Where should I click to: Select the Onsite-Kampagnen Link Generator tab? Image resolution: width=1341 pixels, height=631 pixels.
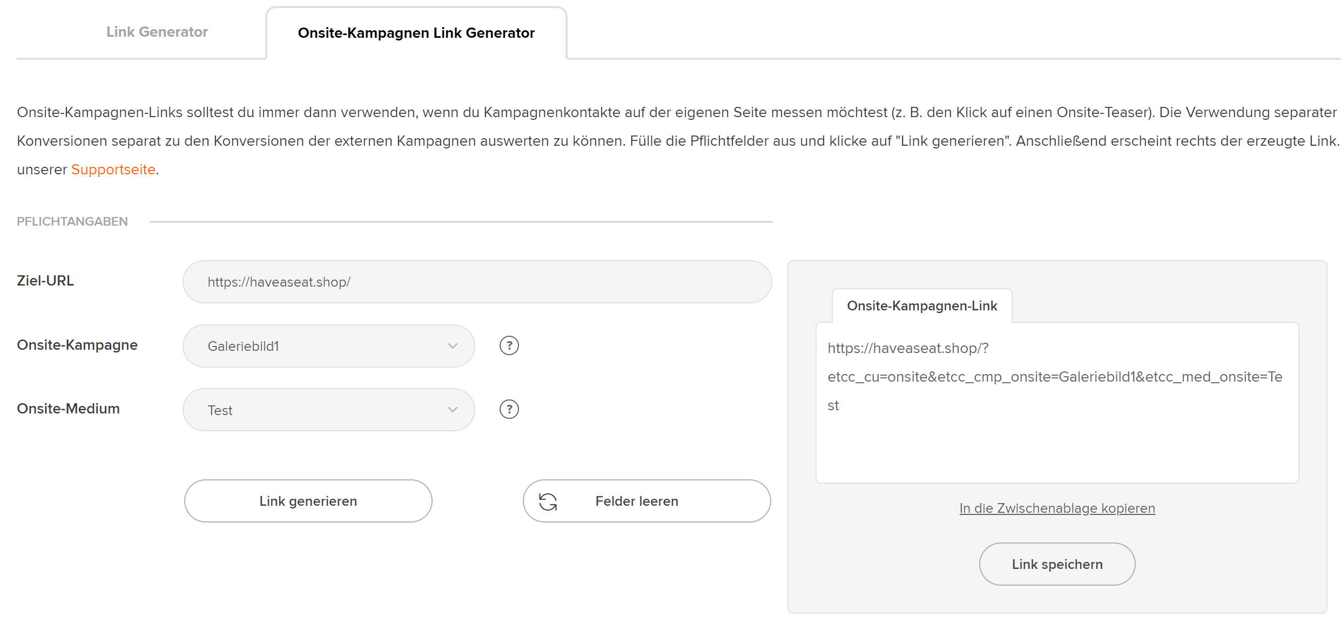[416, 33]
